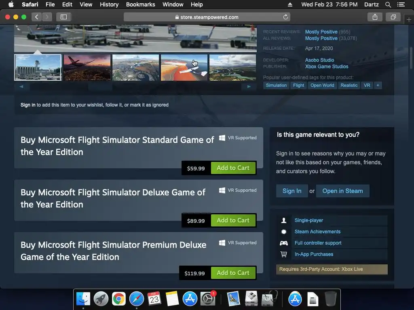Open Xbox Game Studios publisher link
Viewport: 414px width, 310px height.
coord(327,67)
